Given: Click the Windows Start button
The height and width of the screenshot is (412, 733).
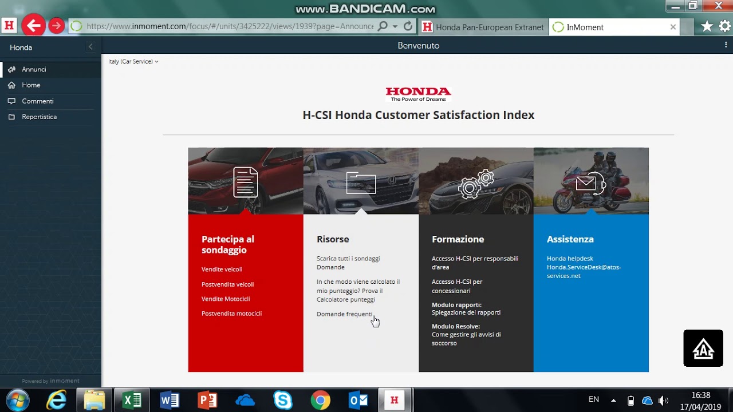Looking at the screenshot, I should pos(17,400).
